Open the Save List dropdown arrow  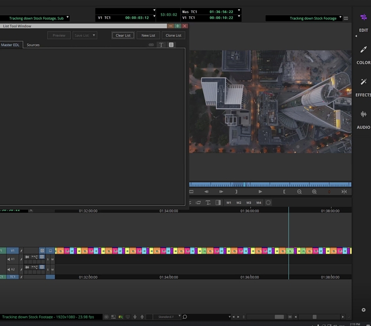tap(94, 35)
